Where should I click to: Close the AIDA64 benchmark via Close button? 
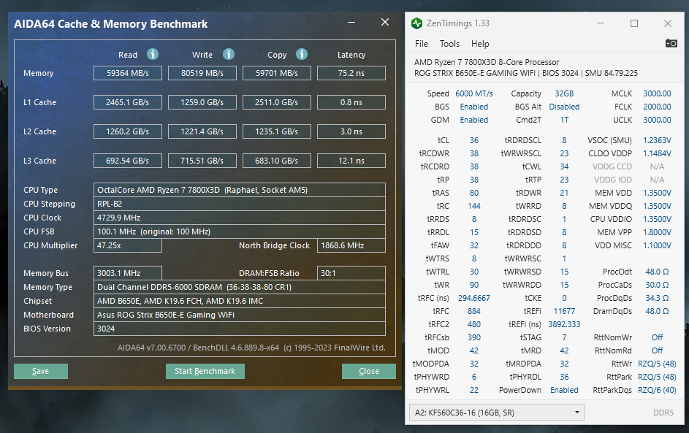369,371
